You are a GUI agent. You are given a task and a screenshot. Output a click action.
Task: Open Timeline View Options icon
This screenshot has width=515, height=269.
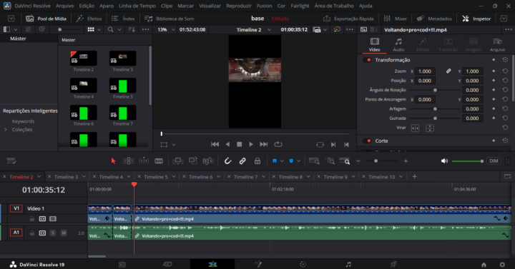pos(11,161)
